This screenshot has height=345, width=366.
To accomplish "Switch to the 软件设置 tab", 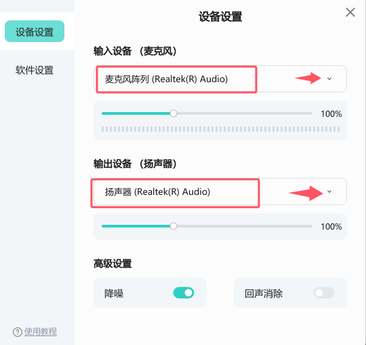I will coord(35,70).
